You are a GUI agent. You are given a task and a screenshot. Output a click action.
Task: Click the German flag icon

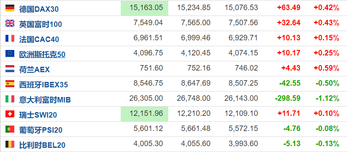[x=10, y=8]
